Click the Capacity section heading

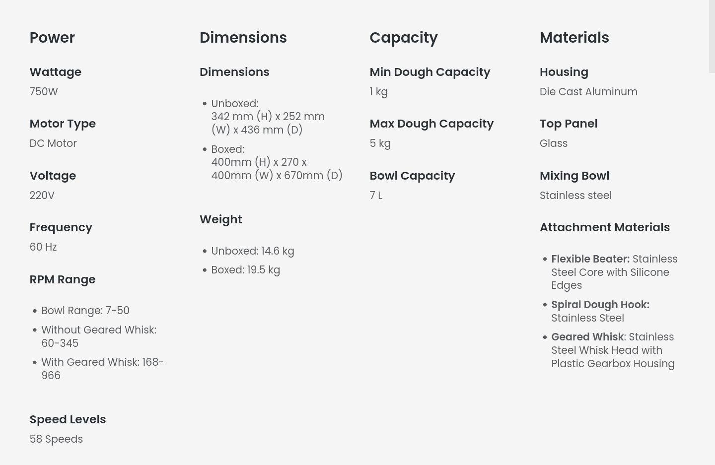point(403,38)
